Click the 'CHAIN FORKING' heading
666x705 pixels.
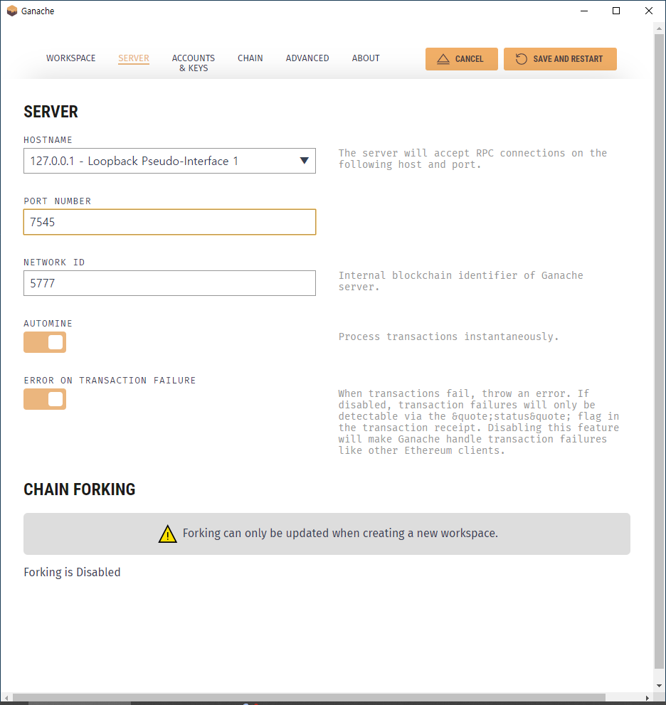(80, 489)
